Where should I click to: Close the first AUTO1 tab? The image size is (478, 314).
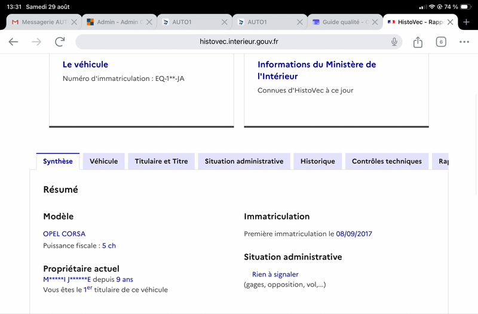[x=225, y=22]
